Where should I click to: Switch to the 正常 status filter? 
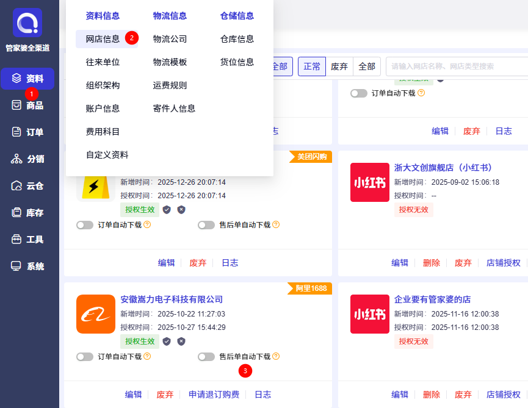[312, 66]
